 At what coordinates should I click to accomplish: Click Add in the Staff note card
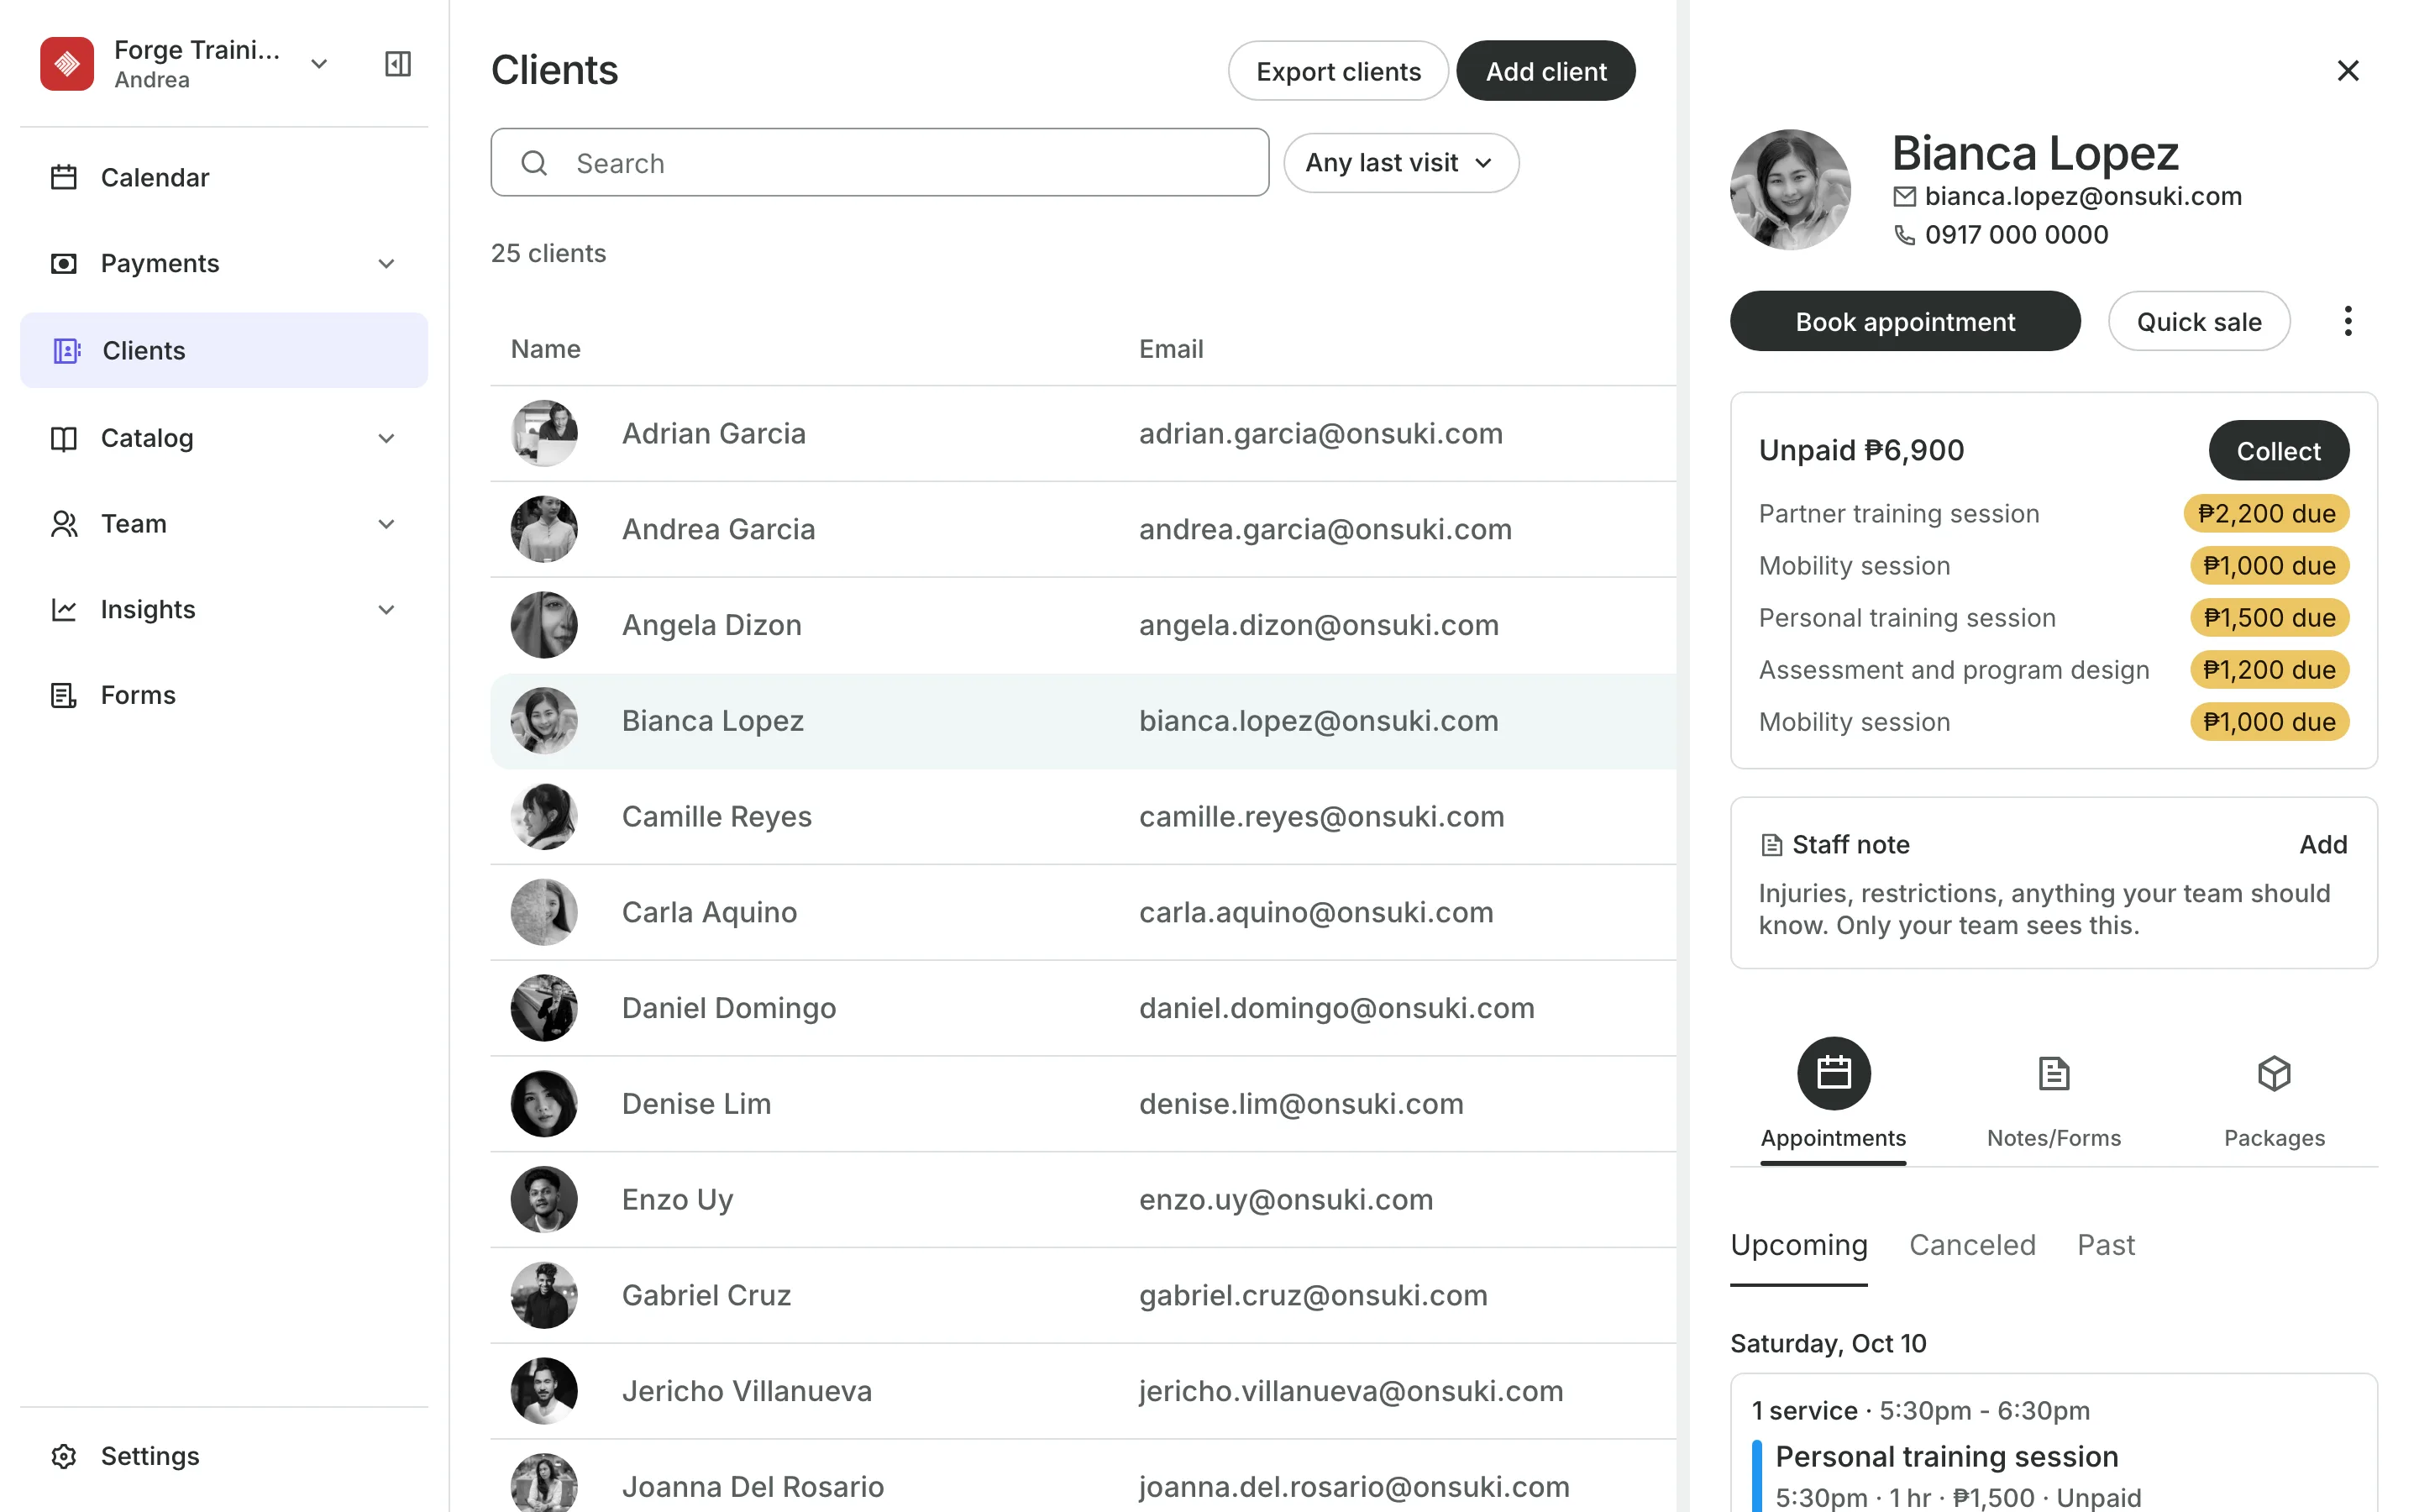click(2323, 845)
